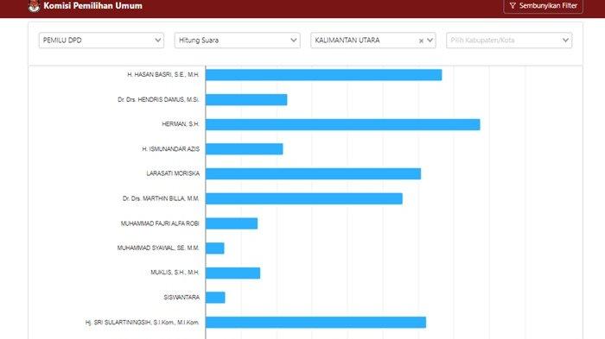Viewport: 605px width, 339px height.
Task: Click the MUKLIS, S.H., M.H. bar
Action: [x=233, y=273]
